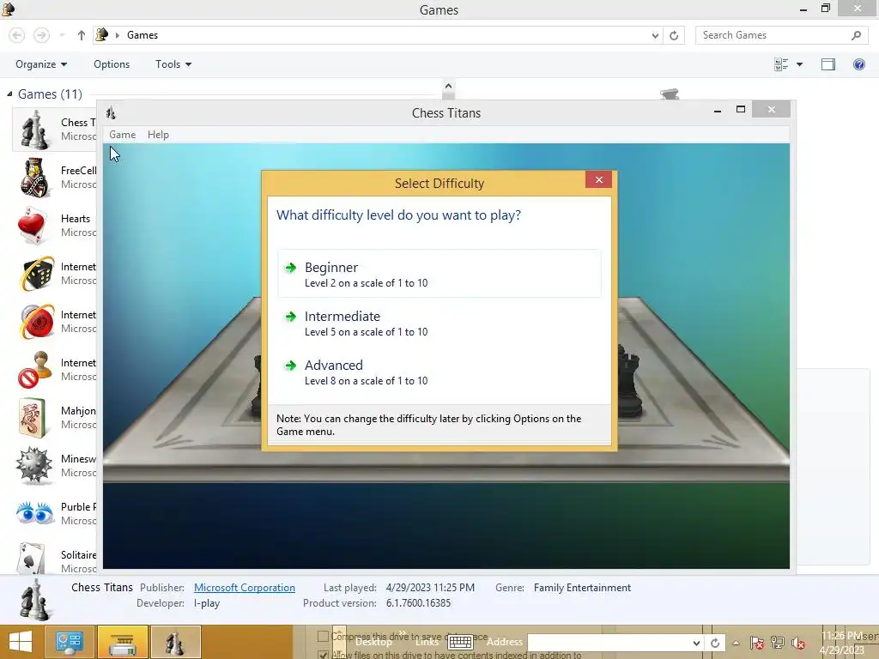This screenshot has width=879, height=659.
Task: Change the view layout icon
Action: pos(781,64)
